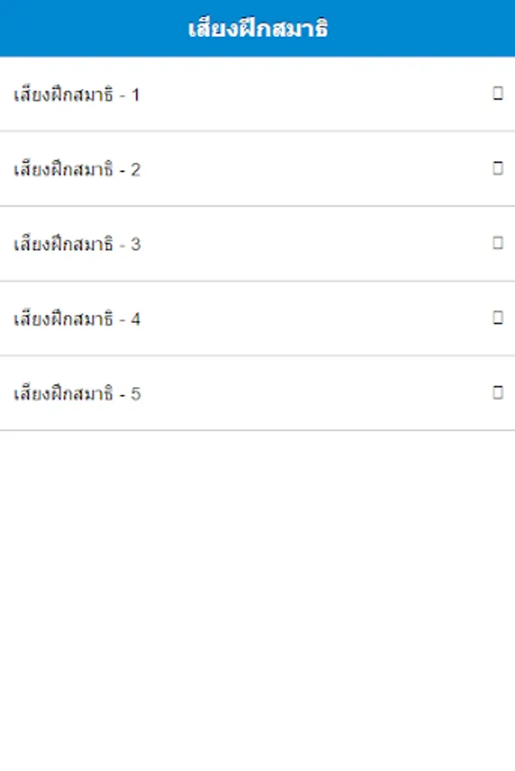Tap the icon beside เสียงฝึกสมาธิ - 4
The image size is (515, 771).
tap(498, 318)
